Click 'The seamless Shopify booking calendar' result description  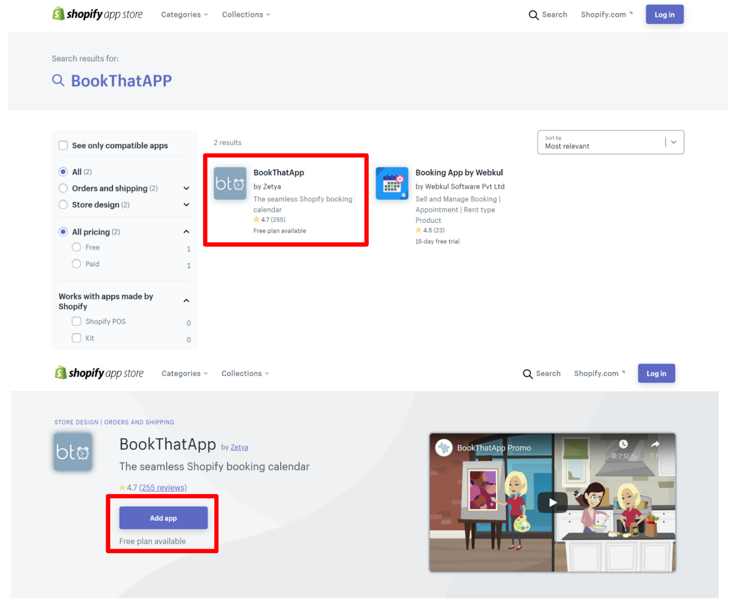coord(303,204)
